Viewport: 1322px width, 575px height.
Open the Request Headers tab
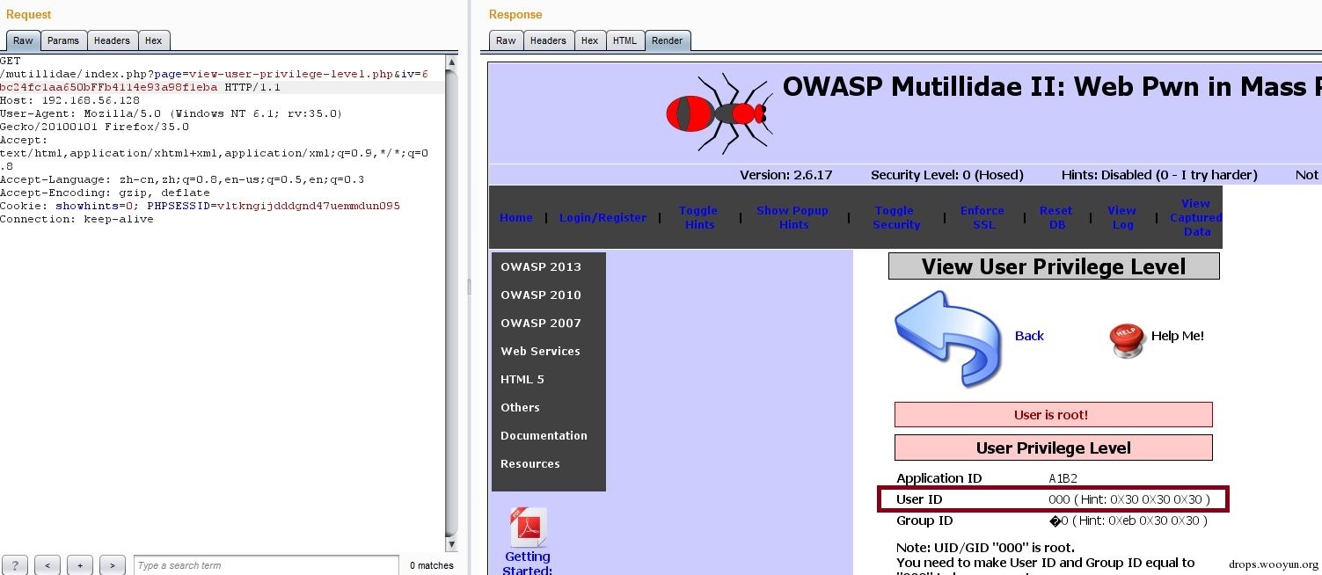pos(112,40)
